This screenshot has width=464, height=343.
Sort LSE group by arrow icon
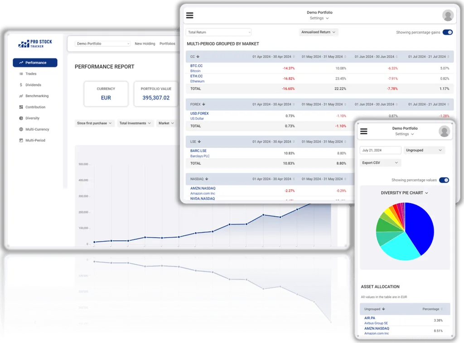[x=199, y=142]
